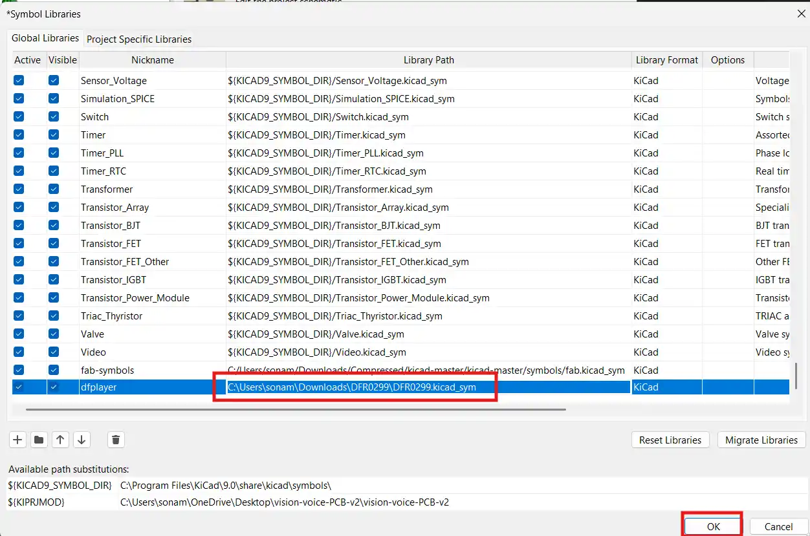Switch to Global Libraries tab
The width and height of the screenshot is (810, 536).
45,38
